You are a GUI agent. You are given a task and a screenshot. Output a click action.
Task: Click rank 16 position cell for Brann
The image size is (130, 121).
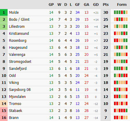4,118
